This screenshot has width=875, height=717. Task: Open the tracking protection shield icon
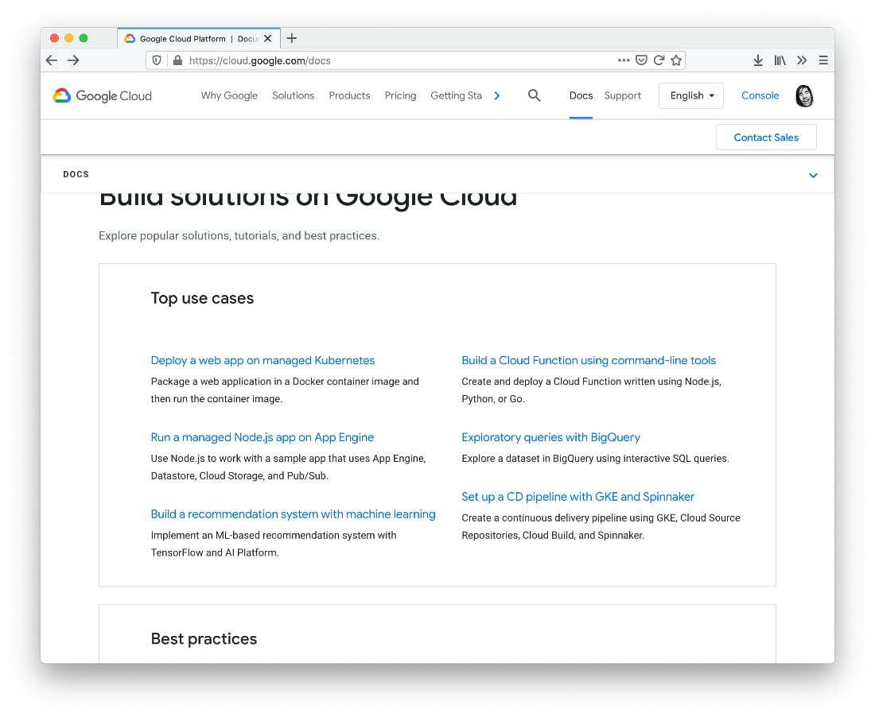157,60
